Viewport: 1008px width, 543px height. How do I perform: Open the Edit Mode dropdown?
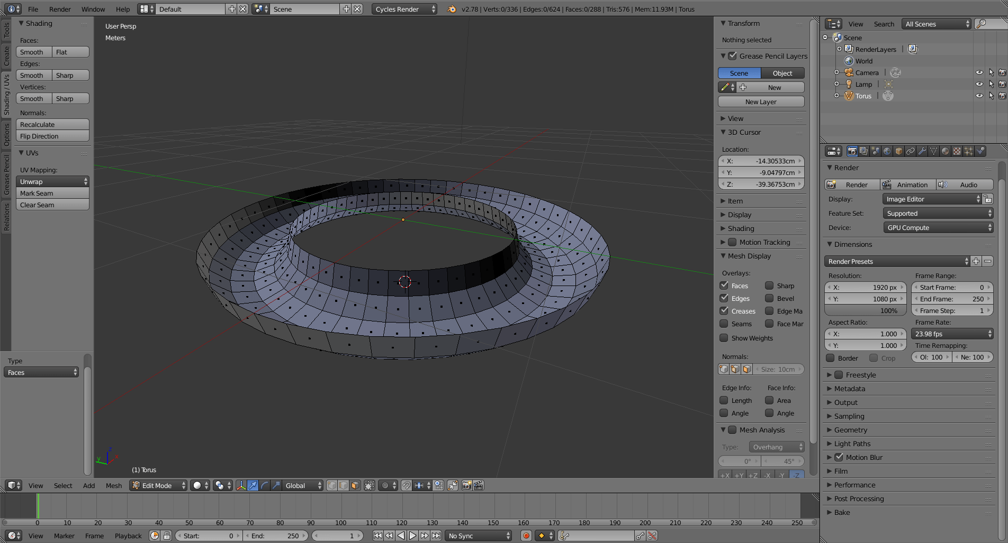[x=158, y=485]
